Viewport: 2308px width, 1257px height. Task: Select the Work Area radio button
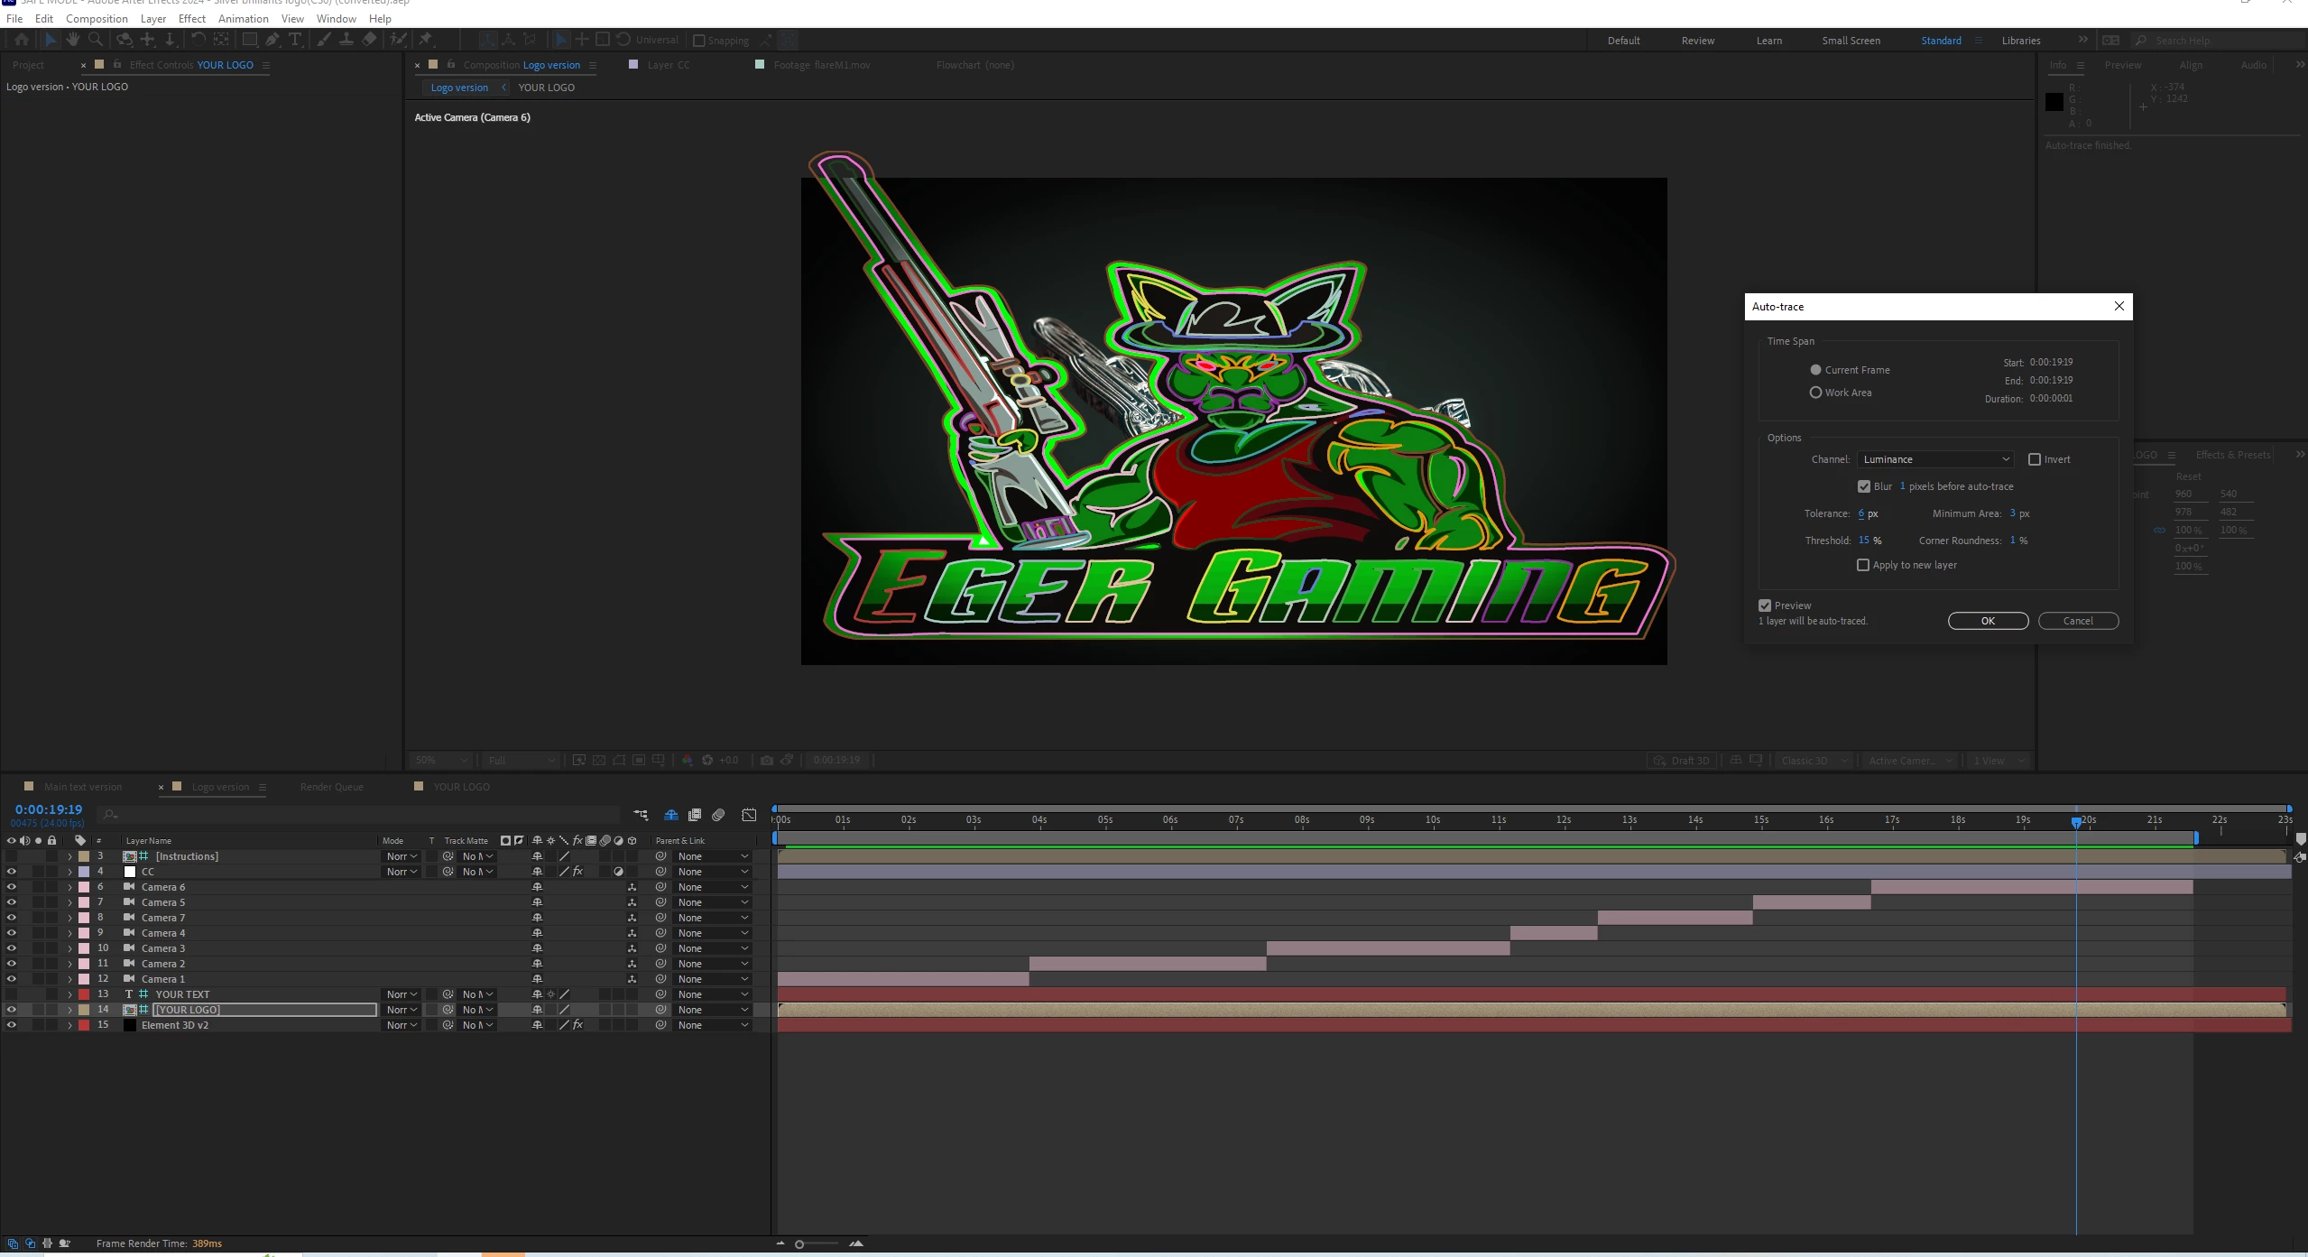point(1815,393)
